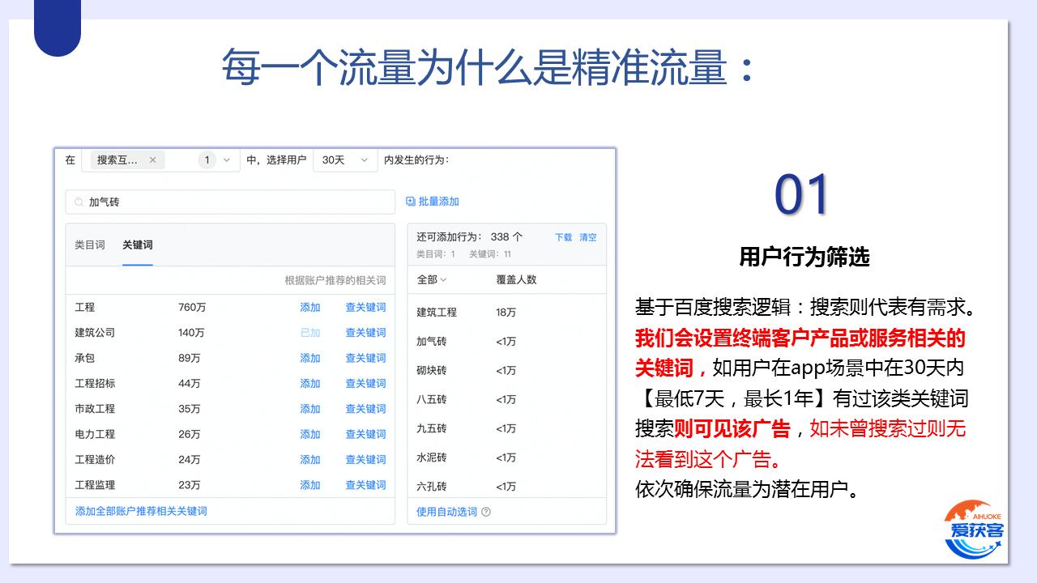Viewport: 1037px width, 583px height.
Task: Click the 还可添加行为: 338 个 text
Action: pos(469,236)
